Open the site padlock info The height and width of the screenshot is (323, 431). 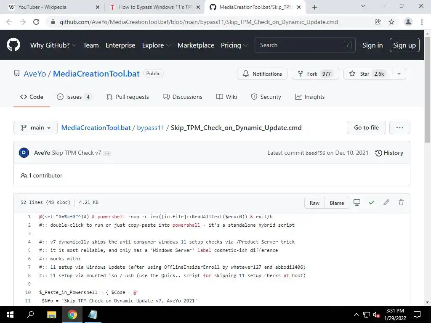click(x=53, y=22)
